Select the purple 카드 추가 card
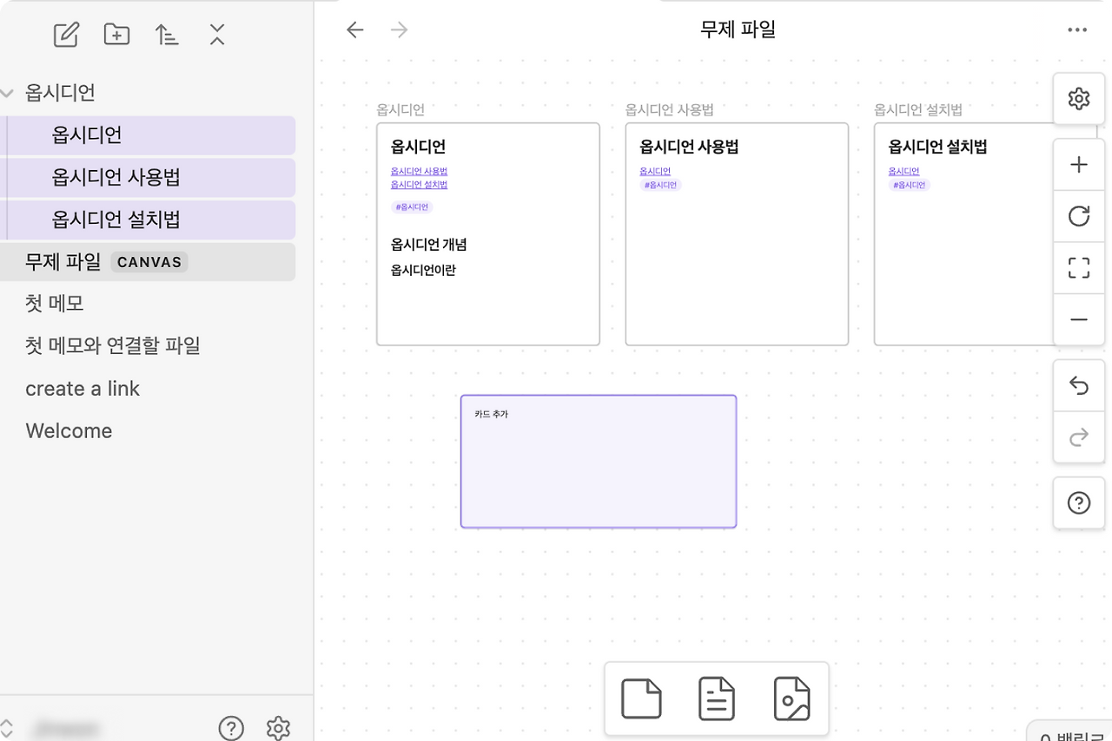Viewport: 1112px width, 741px height. (x=599, y=462)
